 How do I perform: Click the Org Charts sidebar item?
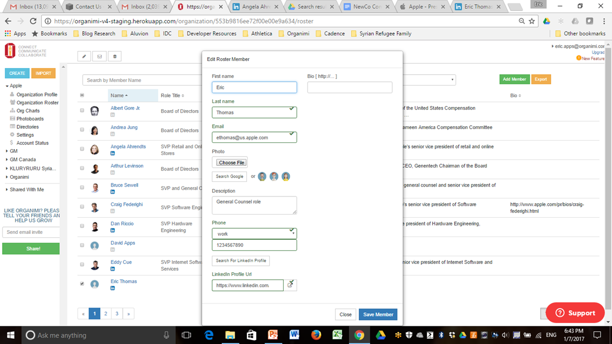click(28, 111)
